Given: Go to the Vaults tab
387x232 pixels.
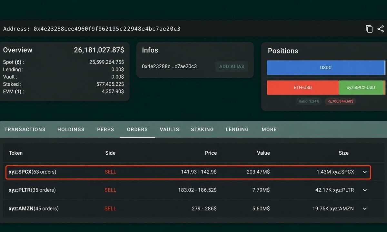Looking at the screenshot, I should (169, 130).
